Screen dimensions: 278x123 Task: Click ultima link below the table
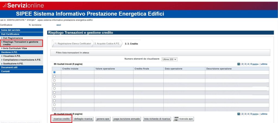click(x=264, y=114)
